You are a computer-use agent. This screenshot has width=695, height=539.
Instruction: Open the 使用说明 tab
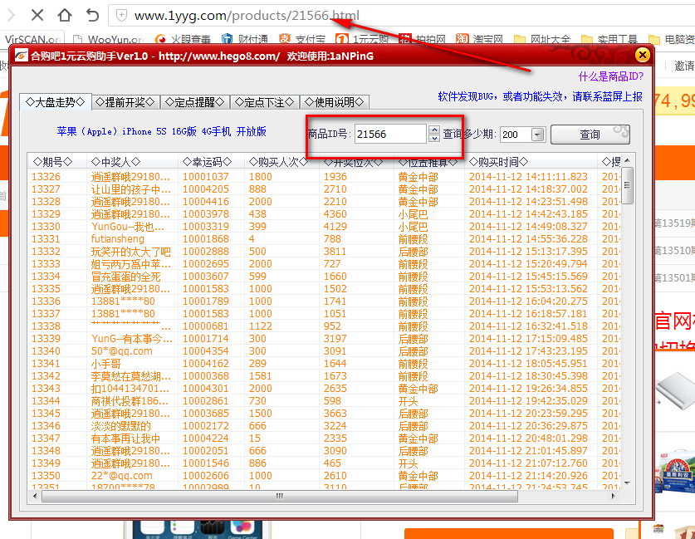click(x=334, y=102)
